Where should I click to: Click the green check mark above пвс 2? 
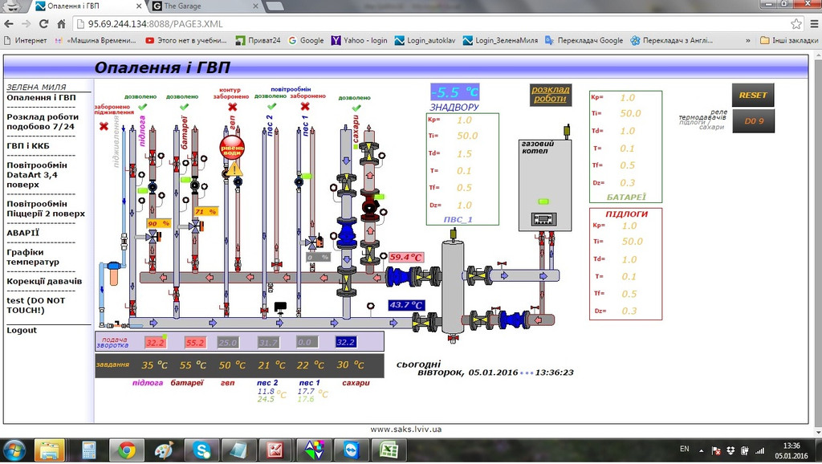271,107
